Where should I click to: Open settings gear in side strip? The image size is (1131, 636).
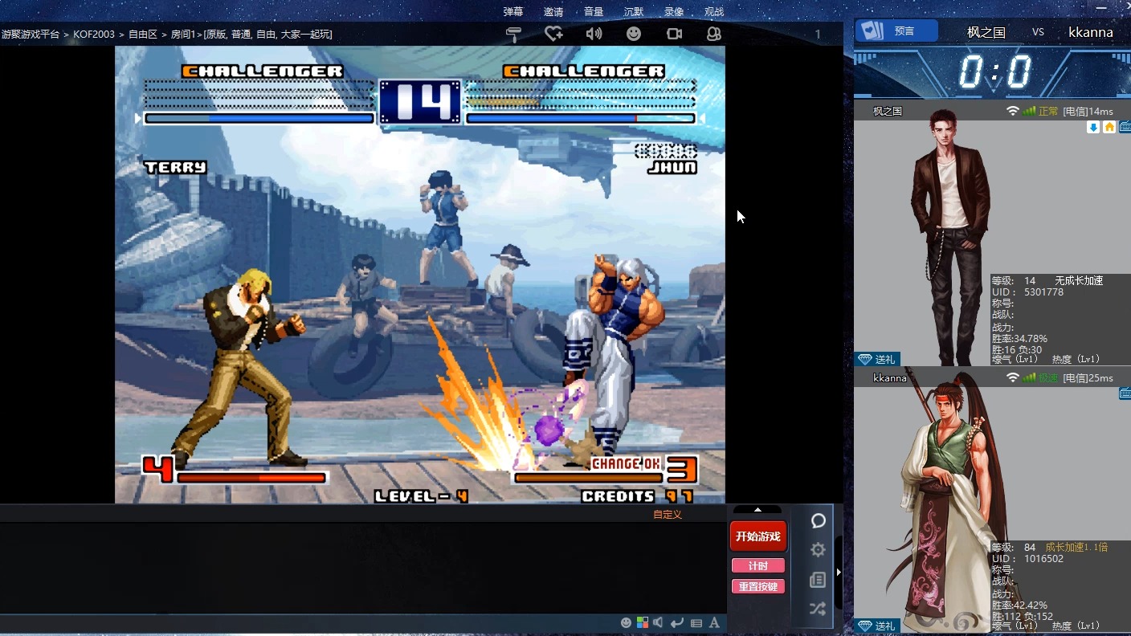pos(818,550)
